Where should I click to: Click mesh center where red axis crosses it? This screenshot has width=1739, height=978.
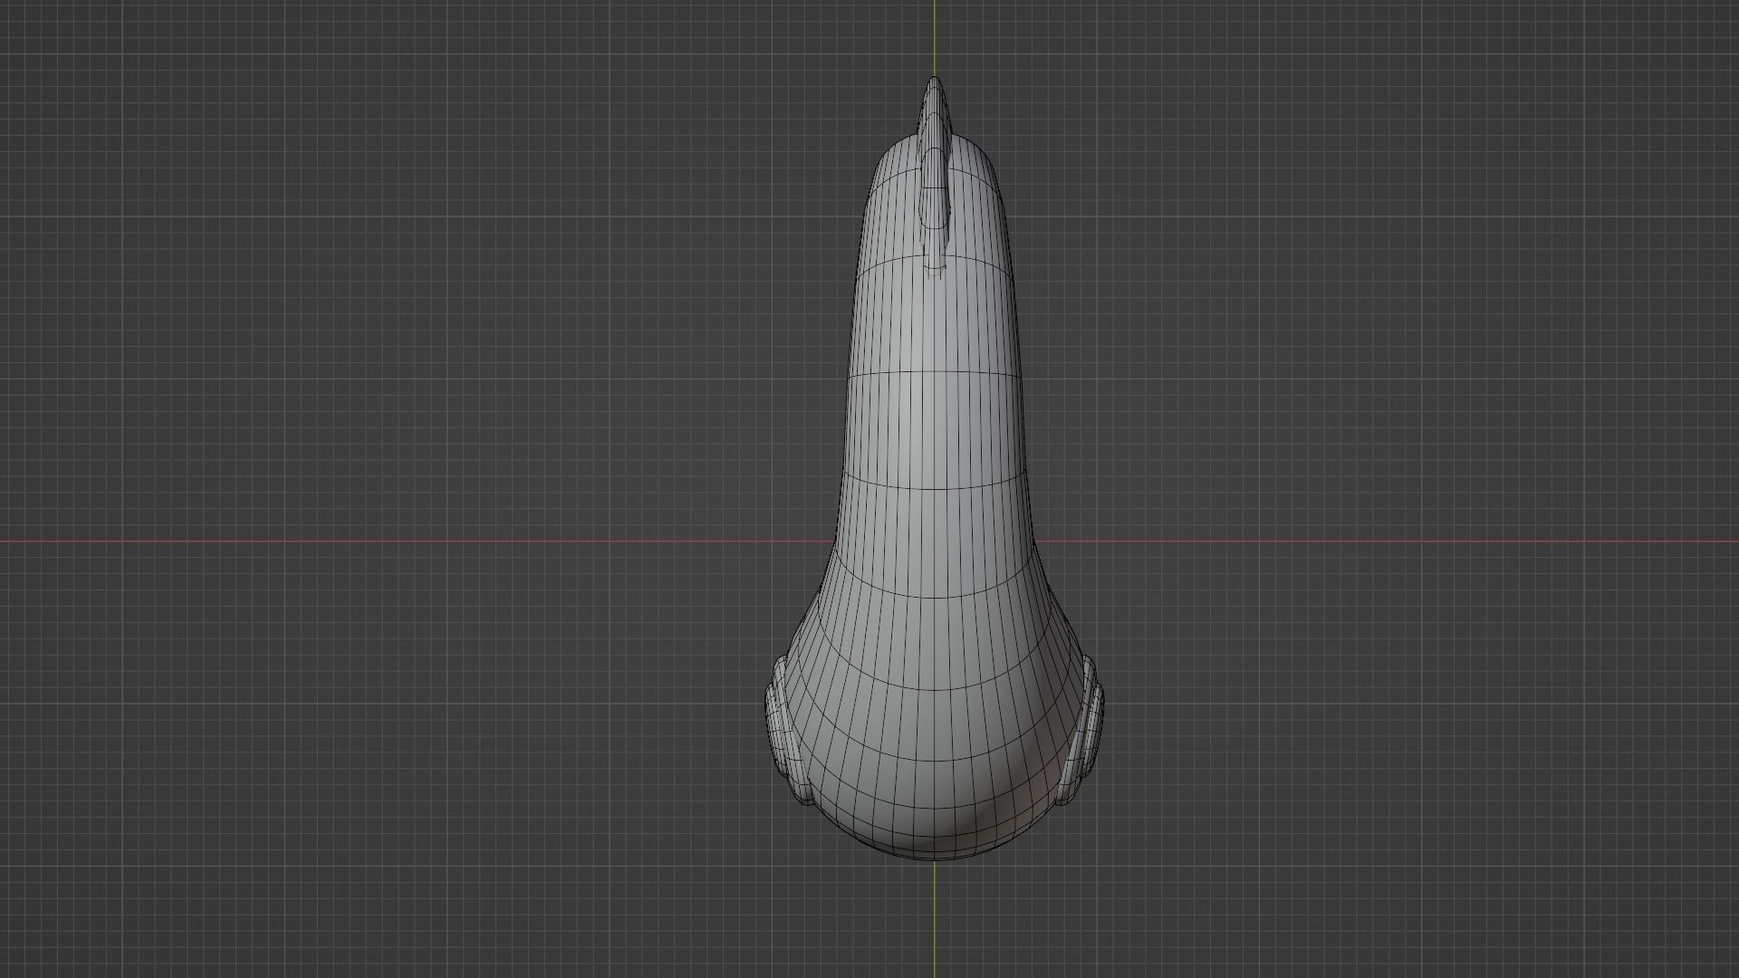click(x=935, y=542)
